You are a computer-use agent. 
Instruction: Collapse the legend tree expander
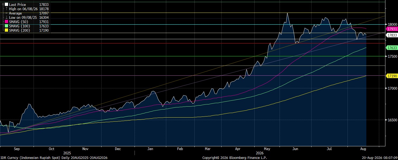coord(3,5)
